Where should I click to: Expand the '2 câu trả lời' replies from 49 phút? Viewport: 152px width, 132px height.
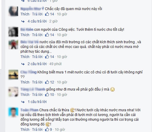click(37, 64)
